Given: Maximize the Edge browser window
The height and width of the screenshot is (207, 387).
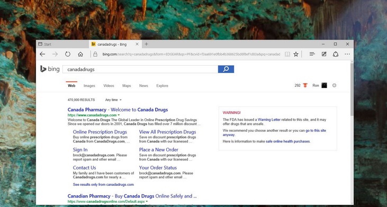Looking at the screenshot, I should coord(336,44).
